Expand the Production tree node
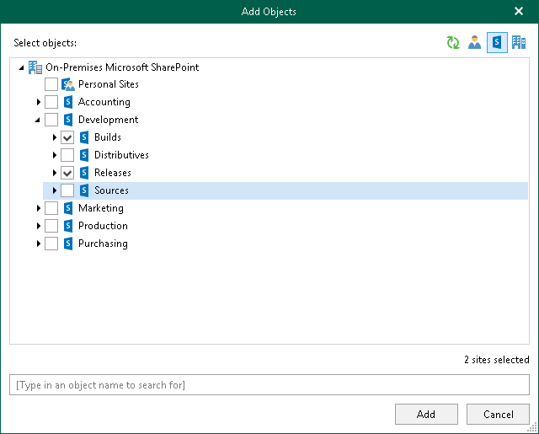Screen dimensions: 539x434 [39, 226]
